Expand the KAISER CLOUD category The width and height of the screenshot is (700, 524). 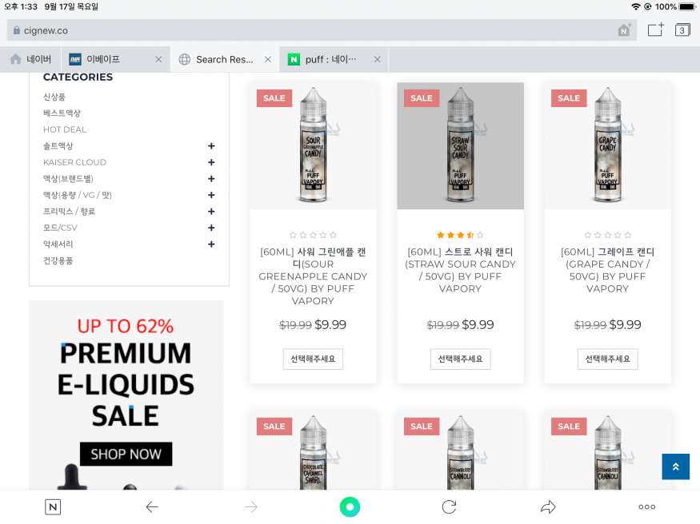[x=211, y=163]
